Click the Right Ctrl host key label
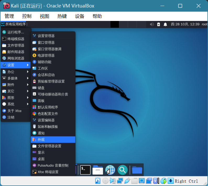 click(186, 181)
